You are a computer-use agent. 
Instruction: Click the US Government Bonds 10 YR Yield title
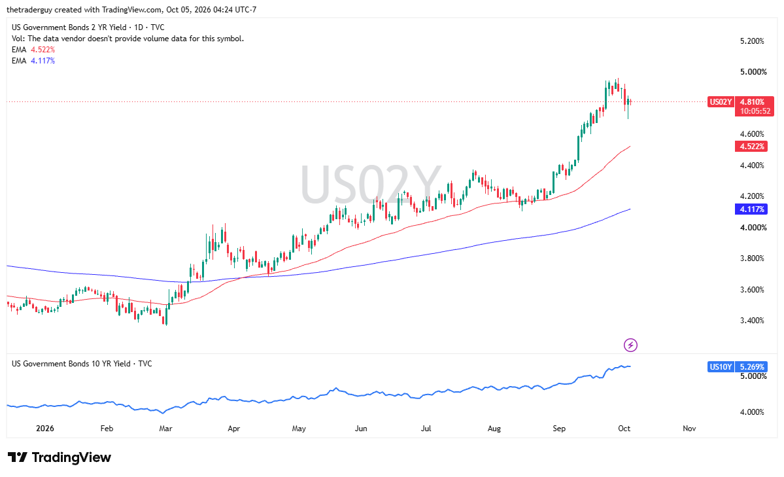pyautogui.click(x=82, y=364)
